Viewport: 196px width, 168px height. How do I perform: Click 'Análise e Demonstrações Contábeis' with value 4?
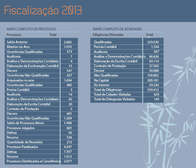pos(33,61)
